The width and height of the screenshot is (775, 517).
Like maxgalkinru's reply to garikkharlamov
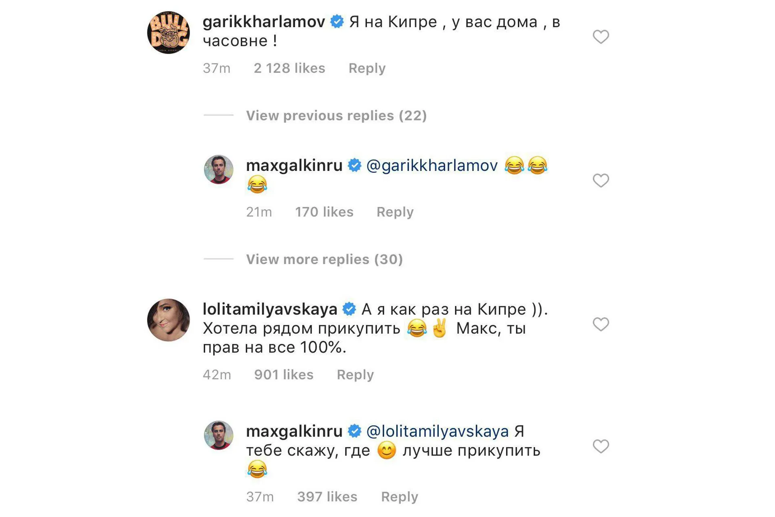601,181
